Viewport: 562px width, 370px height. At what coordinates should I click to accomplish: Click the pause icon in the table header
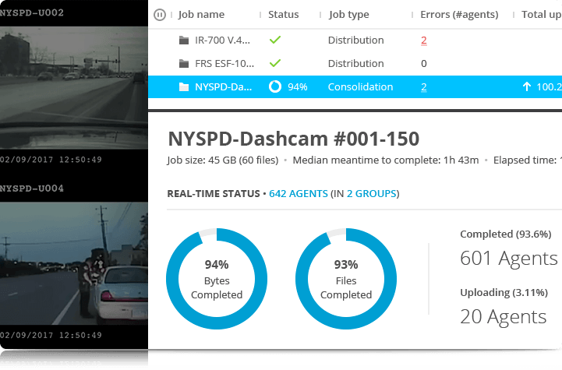coord(160,15)
